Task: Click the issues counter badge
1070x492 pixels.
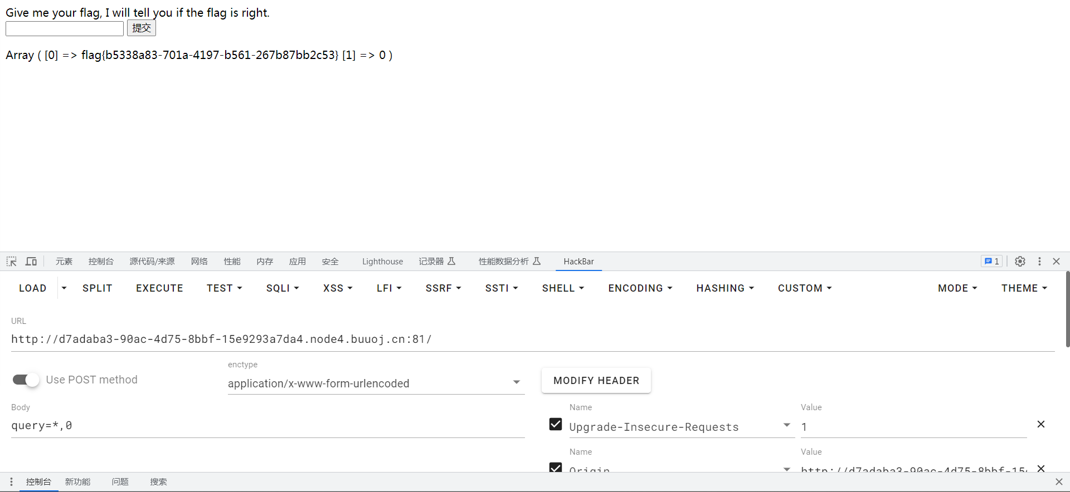Action: 992,261
